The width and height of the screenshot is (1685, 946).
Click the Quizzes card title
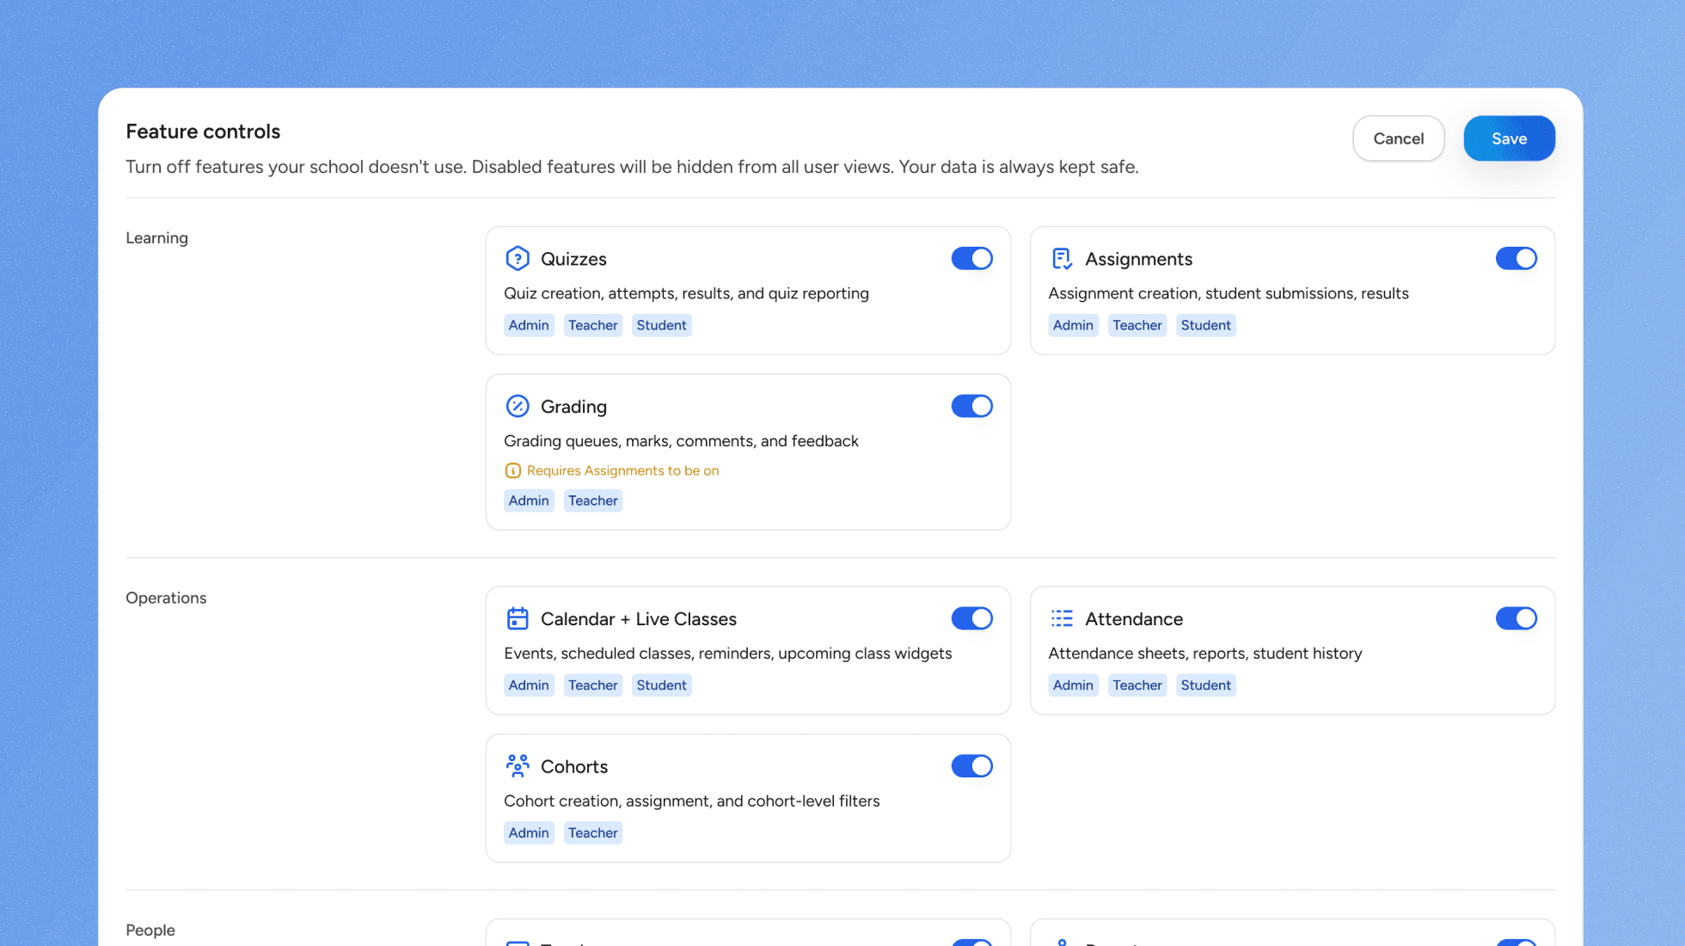[x=573, y=259]
